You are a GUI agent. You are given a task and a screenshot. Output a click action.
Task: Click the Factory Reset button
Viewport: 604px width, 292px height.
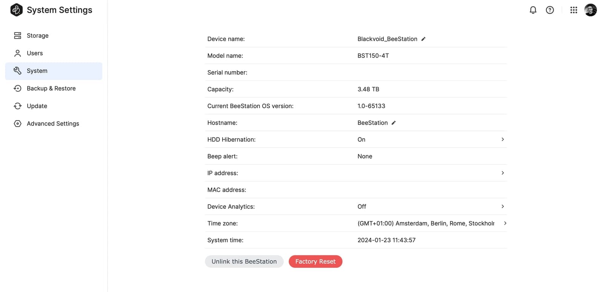(x=316, y=261)
